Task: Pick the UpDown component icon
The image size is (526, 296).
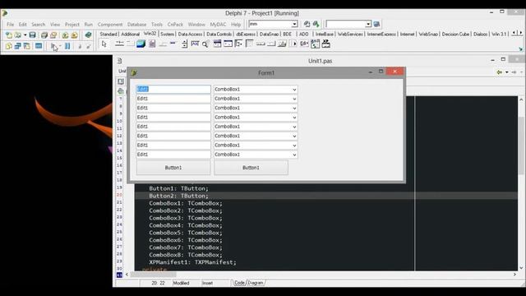Action: tap(184, 44)
